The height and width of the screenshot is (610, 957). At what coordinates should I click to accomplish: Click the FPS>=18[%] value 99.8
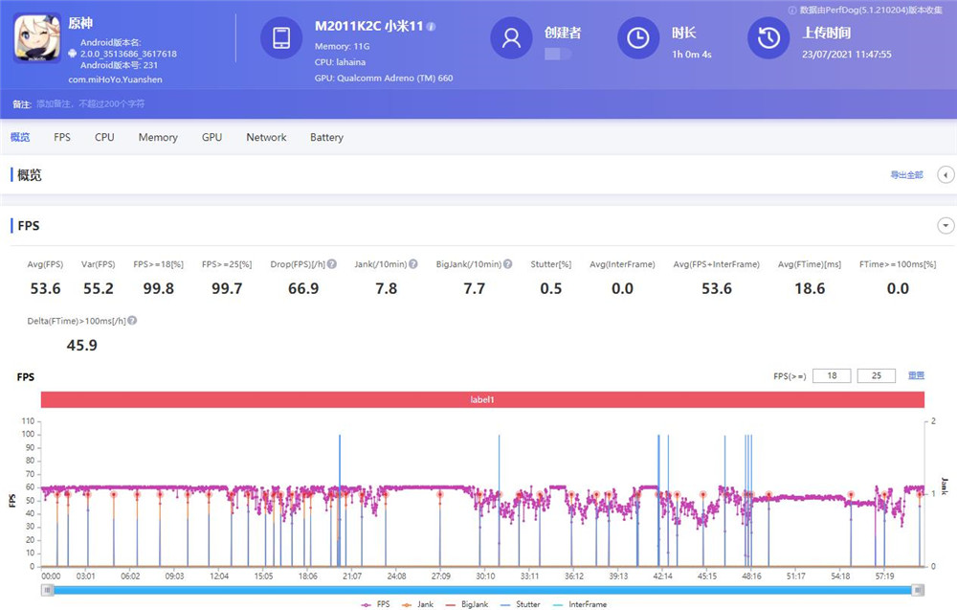158,288
